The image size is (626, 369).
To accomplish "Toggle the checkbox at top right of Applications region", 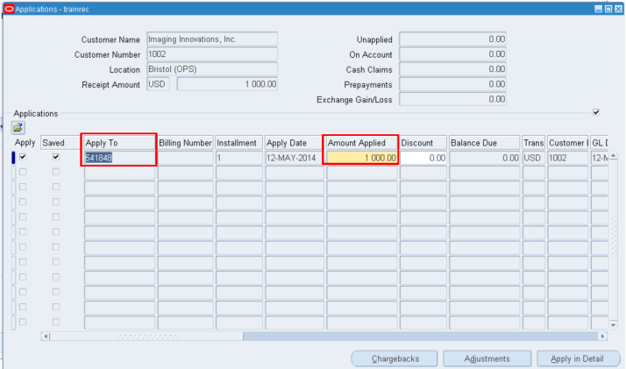I will coord(596,112).
